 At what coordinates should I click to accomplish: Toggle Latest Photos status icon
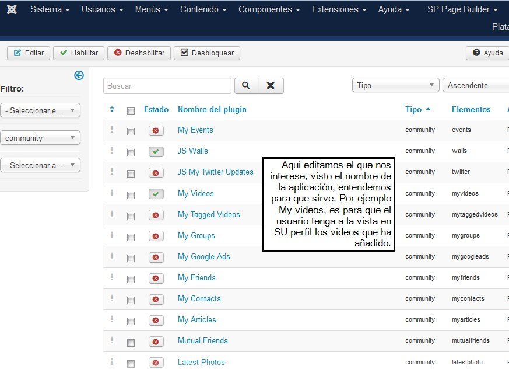pyautogui.click(x=156, y=363)
